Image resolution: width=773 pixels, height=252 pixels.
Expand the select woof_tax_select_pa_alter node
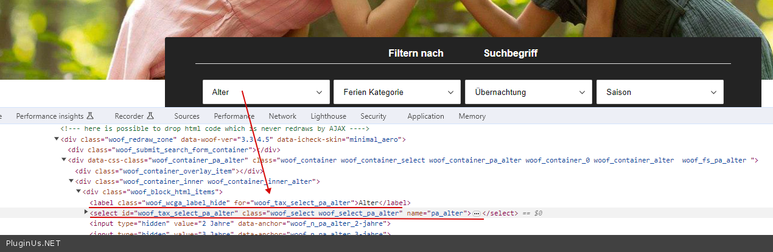(86, 212)
